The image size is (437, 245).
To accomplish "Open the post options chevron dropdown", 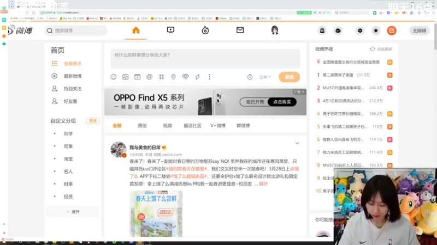I will pos(297,143).
